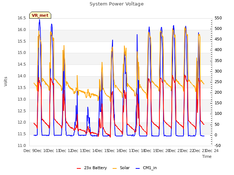This screenshot has width=234, height=175.
Task: Click the 15.5 left axis tick label
Action: 22,41
